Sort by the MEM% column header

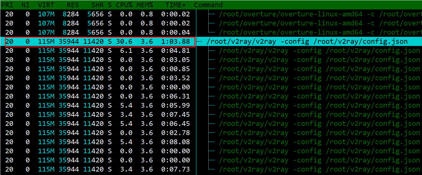(145, 5)
